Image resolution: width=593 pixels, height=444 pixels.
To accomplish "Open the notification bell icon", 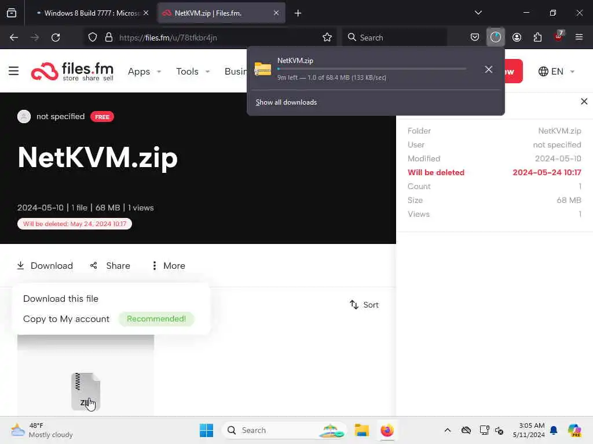I will tap(554, 430).
